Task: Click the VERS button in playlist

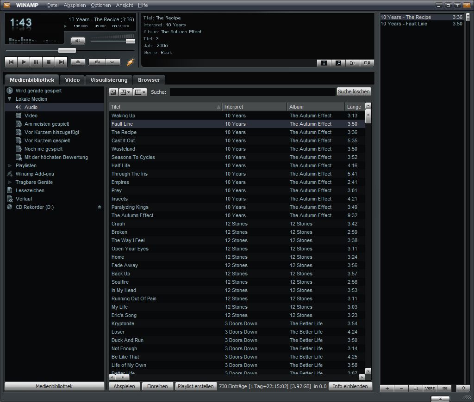Action: 430,389
